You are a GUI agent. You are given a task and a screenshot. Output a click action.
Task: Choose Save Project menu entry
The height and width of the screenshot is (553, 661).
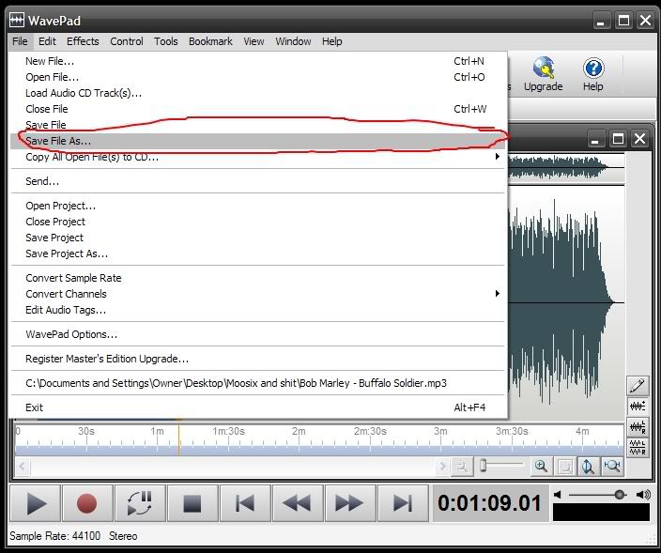(257, 238)
